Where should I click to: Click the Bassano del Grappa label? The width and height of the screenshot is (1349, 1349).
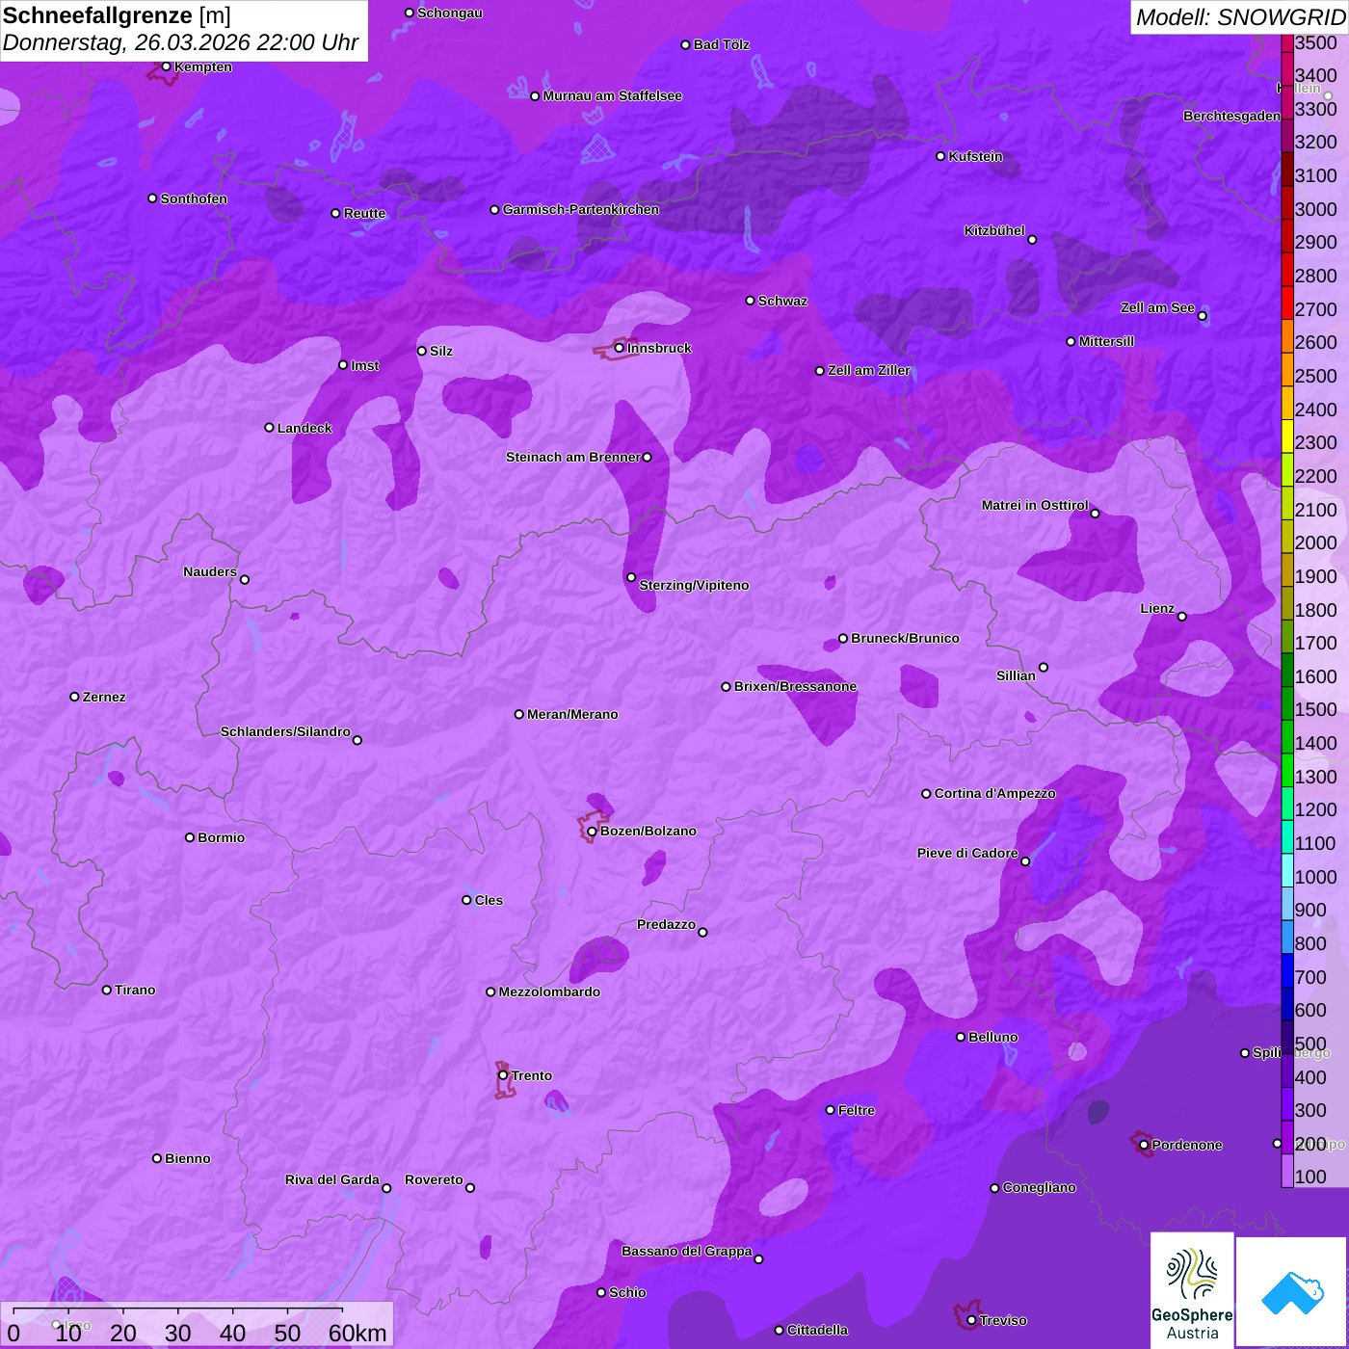coord(687,1251)
